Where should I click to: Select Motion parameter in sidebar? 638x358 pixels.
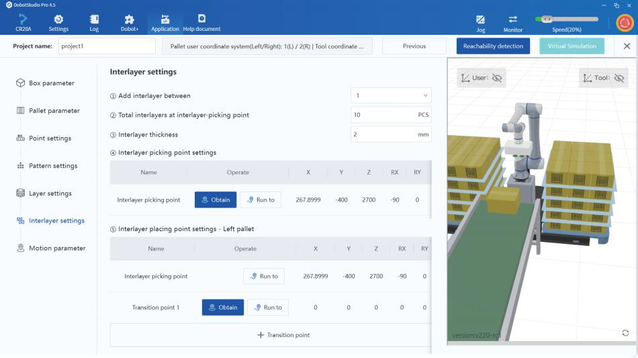click(57, 249)
